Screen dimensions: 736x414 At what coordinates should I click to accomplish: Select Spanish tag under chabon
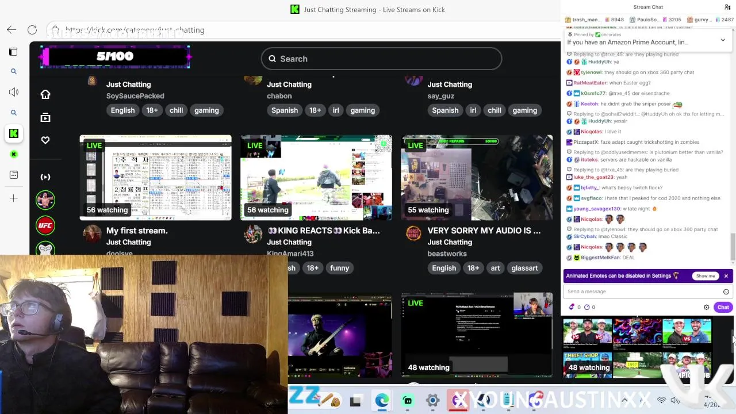[x=285, y=110]
